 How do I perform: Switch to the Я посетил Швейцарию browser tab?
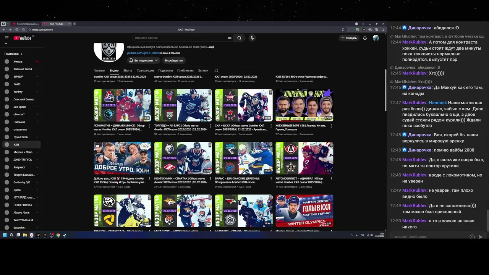[x=26, y=24]
